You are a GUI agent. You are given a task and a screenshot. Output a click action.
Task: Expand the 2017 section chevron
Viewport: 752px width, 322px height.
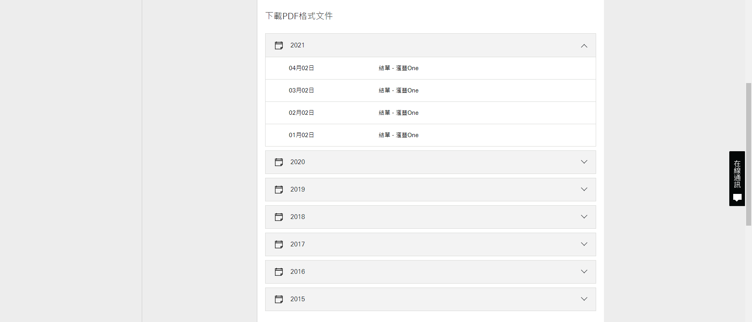(x=584, y=244)
